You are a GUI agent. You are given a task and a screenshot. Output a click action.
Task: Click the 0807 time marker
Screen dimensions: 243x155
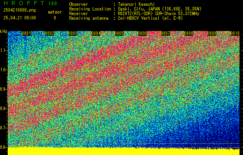(165, 33)
